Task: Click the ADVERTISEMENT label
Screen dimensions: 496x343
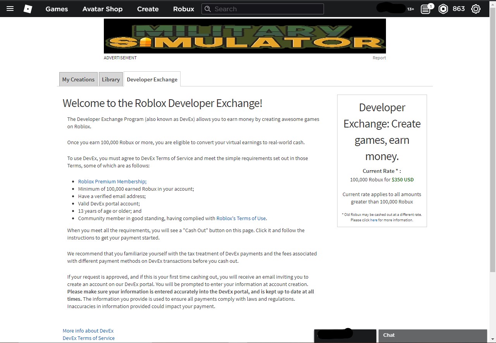Action: pos(120,58)
